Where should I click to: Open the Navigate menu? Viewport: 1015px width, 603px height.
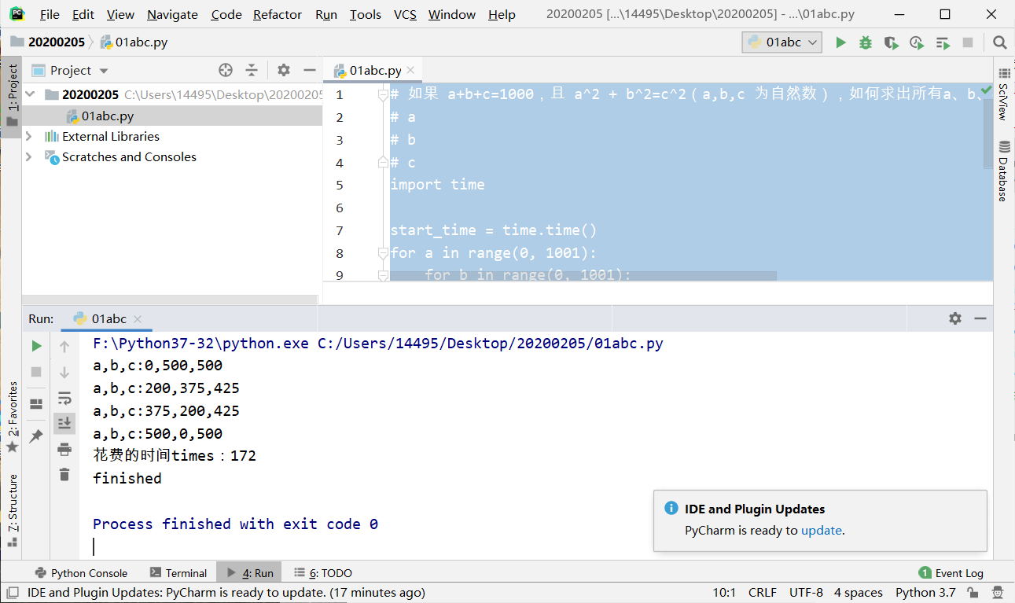point(172,15)
